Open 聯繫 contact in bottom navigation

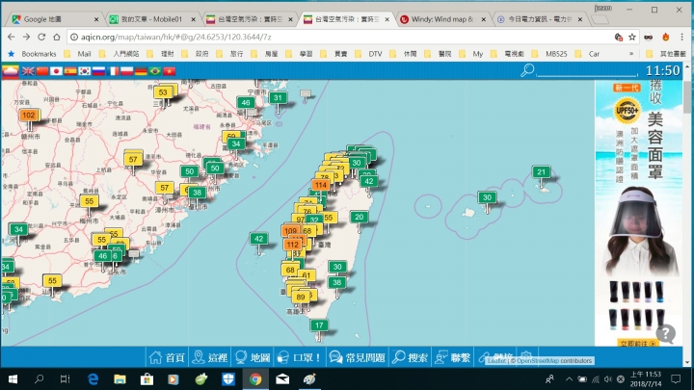pyautogui.click(x=453, y=357)
